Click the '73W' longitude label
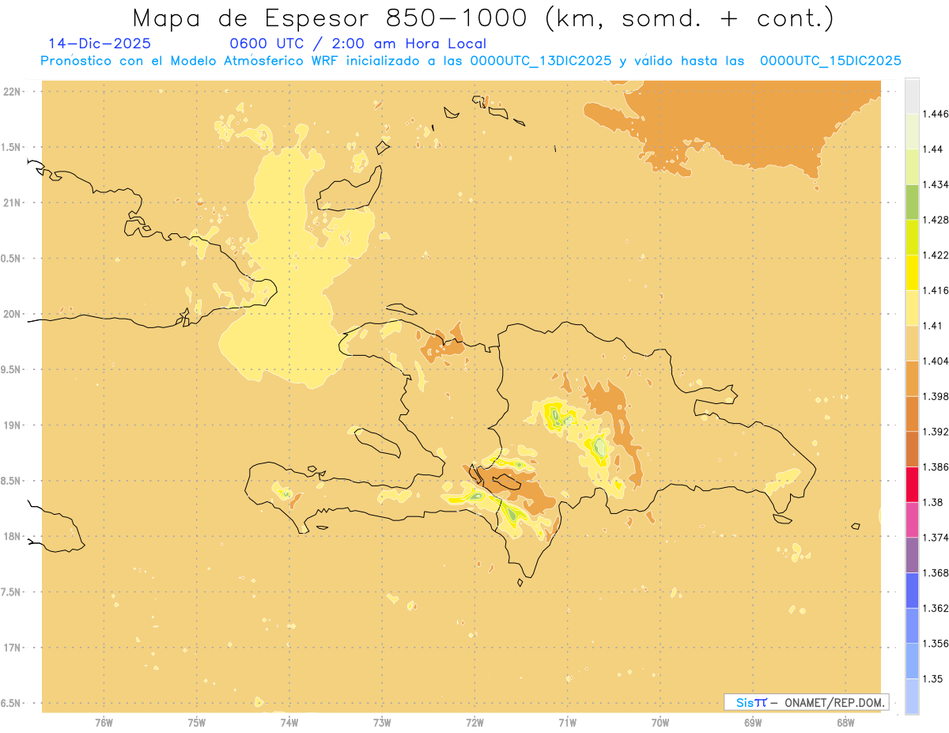The height and width of the screenshot is (733, 949). pyautogui.click(x=382, y=723)
